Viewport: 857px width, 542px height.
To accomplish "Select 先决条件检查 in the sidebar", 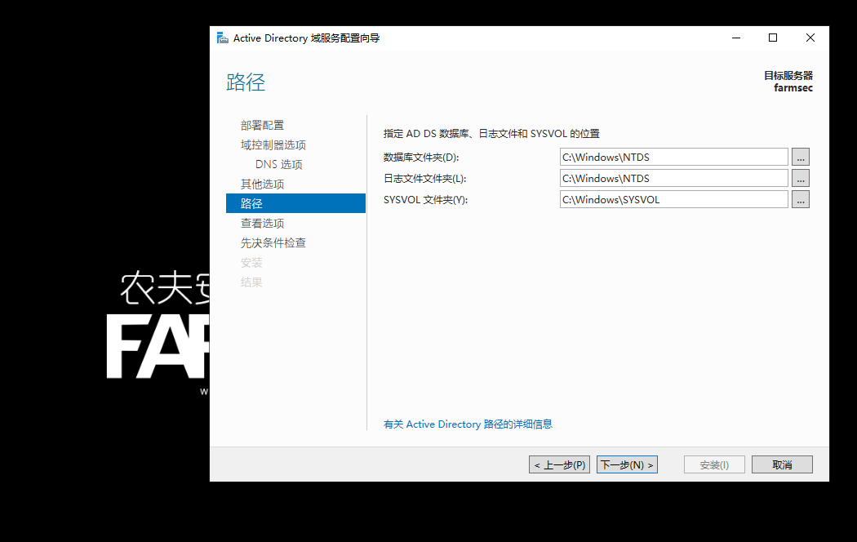I will click(x=272, y=242).
